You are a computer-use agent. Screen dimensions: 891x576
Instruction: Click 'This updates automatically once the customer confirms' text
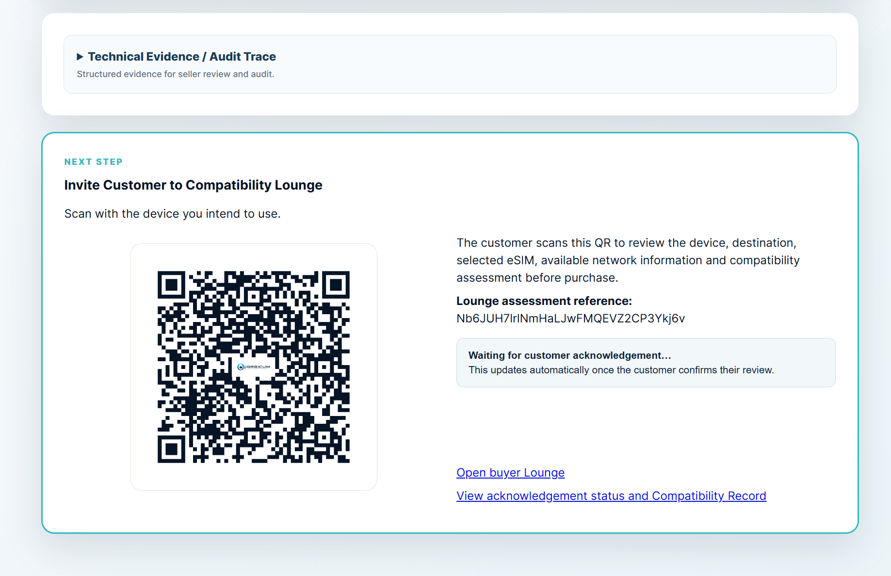click(621, 370)
